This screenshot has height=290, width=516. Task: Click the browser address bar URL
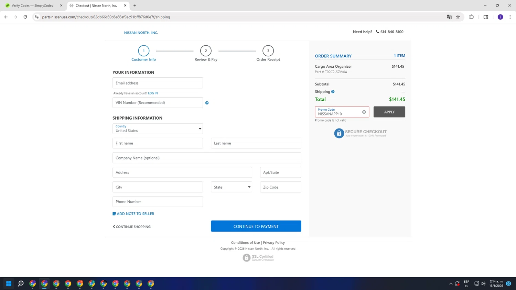[106, 17]
